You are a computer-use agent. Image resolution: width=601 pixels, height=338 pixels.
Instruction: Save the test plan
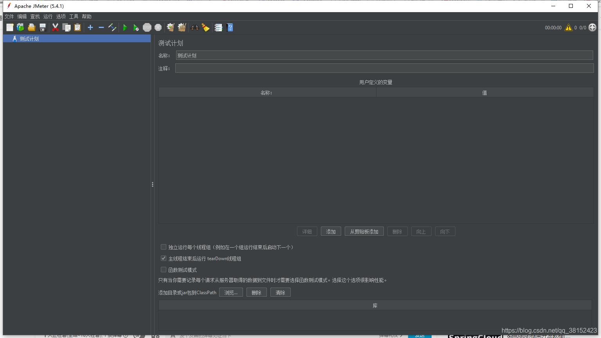point(43,27)
